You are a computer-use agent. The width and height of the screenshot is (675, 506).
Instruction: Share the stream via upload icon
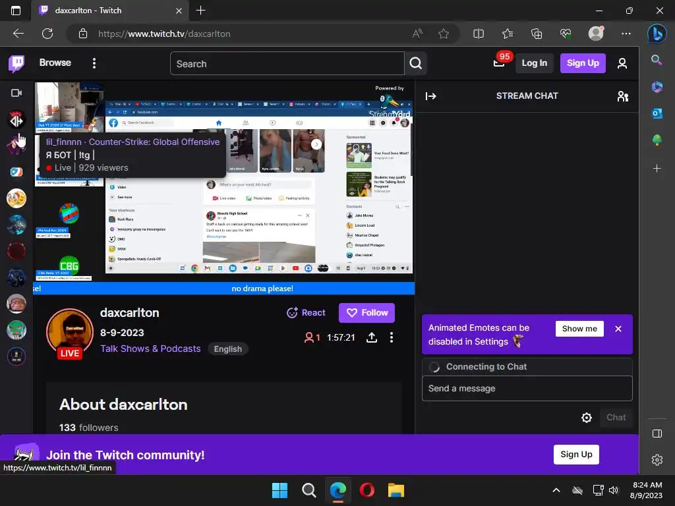pyautogui.click(x=372, y=338)
